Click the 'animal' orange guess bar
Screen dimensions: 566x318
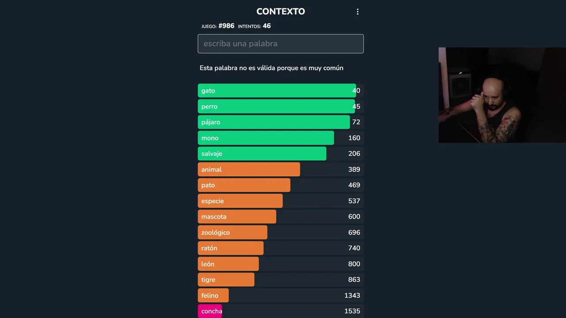tap(249, 170)
